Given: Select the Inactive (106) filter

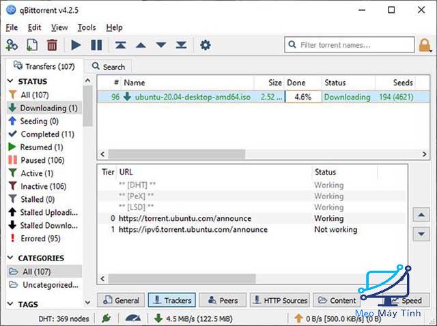Looking at the screenshot, I should click(x=43, y=186).
